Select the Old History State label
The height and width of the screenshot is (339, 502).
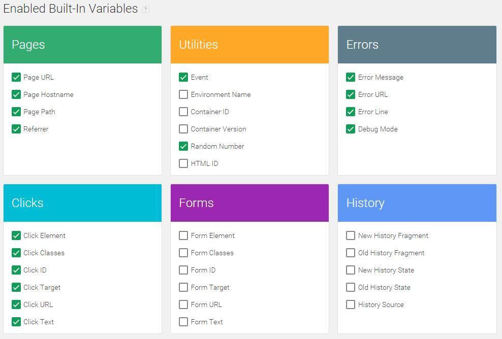384,287
